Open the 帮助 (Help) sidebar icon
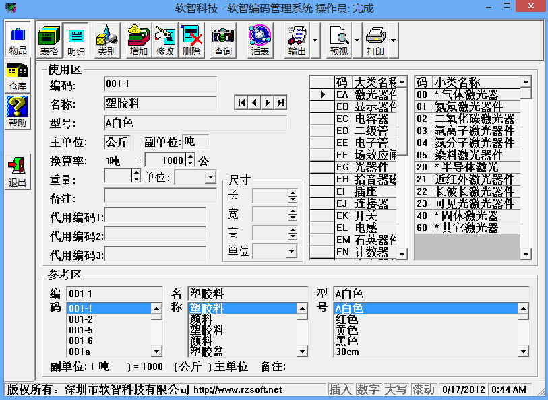 tap(18, 112)
